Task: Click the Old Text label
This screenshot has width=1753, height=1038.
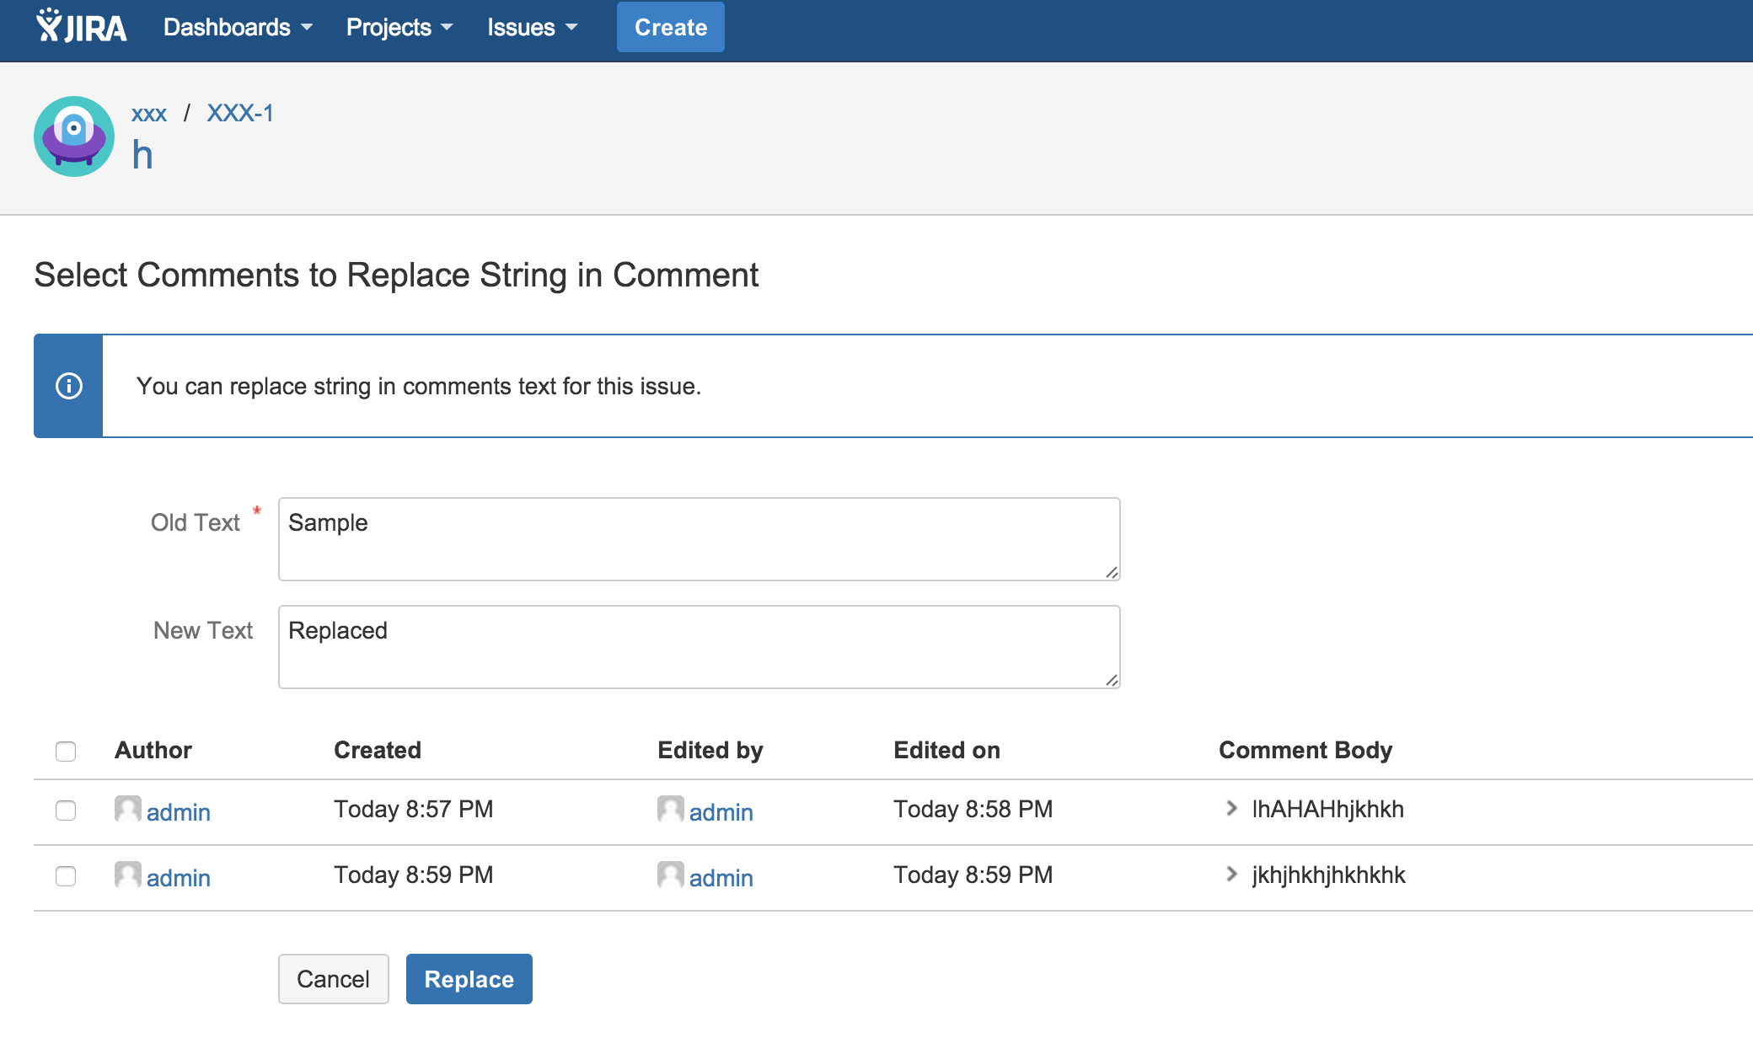Action: tap(196, 522)
